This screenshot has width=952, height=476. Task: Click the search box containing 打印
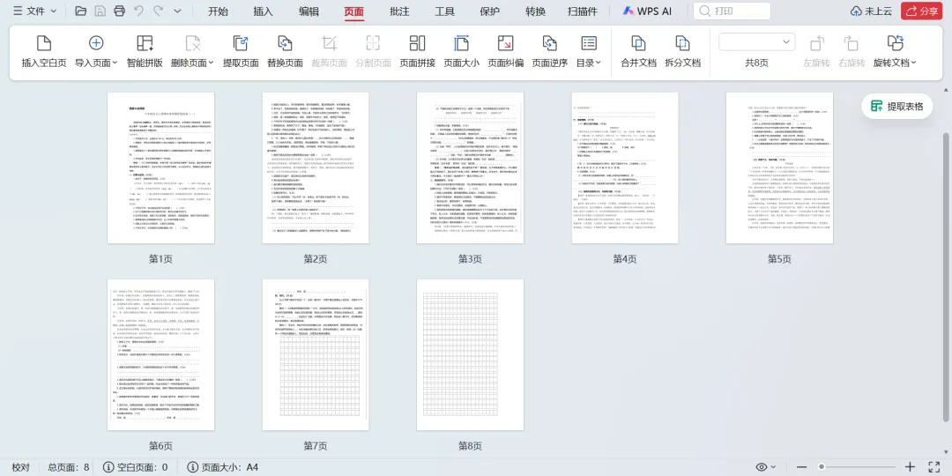732,11
